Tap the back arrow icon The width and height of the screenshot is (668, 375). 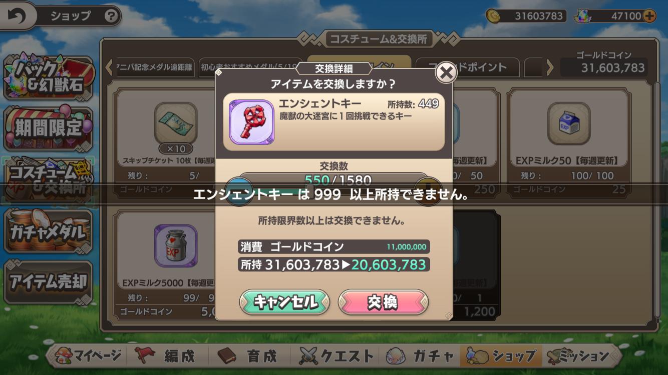tap(17, 16)
